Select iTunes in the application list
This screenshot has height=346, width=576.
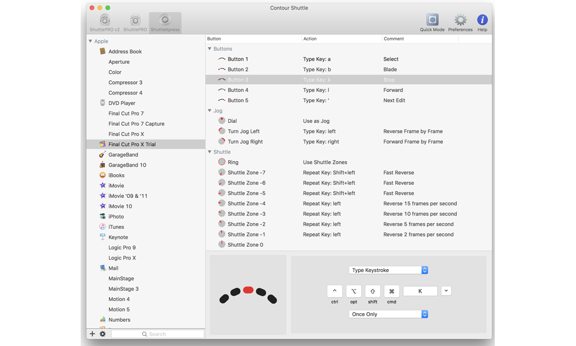coord(116,227)
